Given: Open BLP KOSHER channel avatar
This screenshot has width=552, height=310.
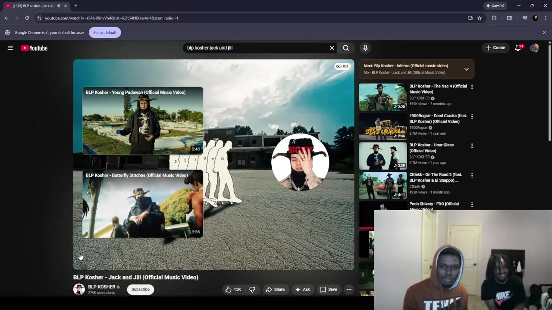Looking at the screenshot, I should [79, 289].
